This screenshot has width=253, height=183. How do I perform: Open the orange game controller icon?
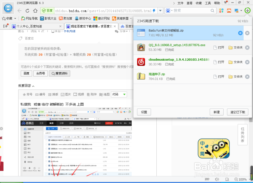pos(229,11)
